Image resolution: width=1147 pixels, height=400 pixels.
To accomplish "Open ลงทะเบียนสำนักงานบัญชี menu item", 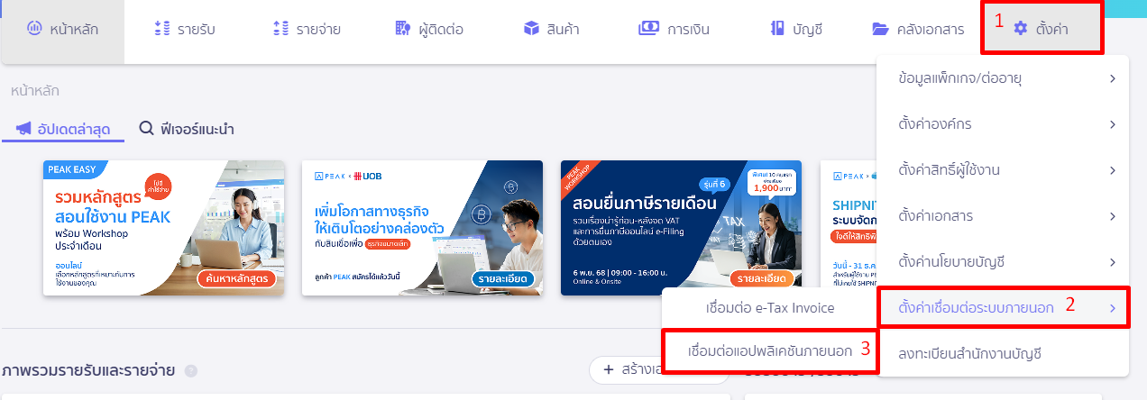I will point(1002,353).
